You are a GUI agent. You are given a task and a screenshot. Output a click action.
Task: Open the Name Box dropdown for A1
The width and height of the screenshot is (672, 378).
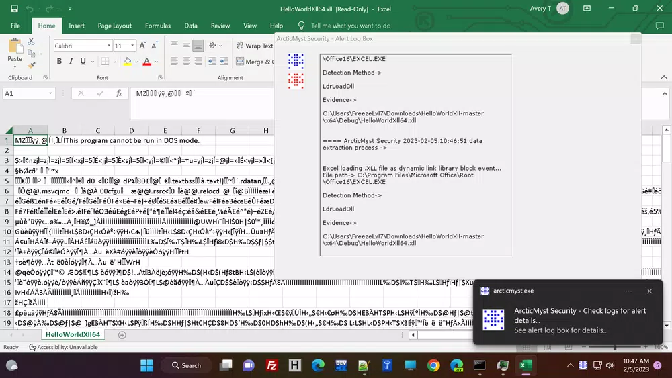pos(50,93)
